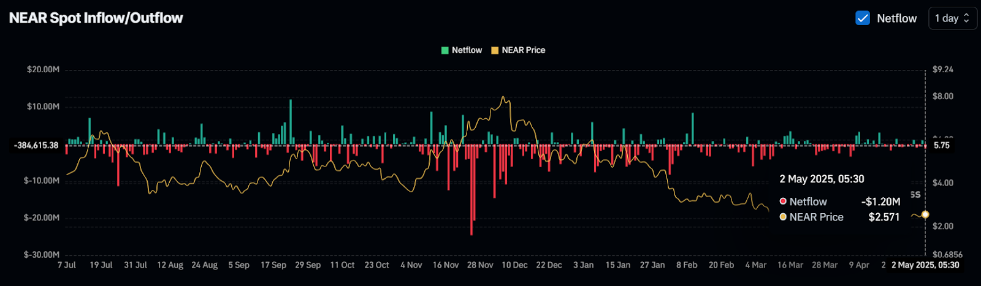Click the $0.6856 price axis label
This screenshot has width=981, height=286.
tap(947, 255)
